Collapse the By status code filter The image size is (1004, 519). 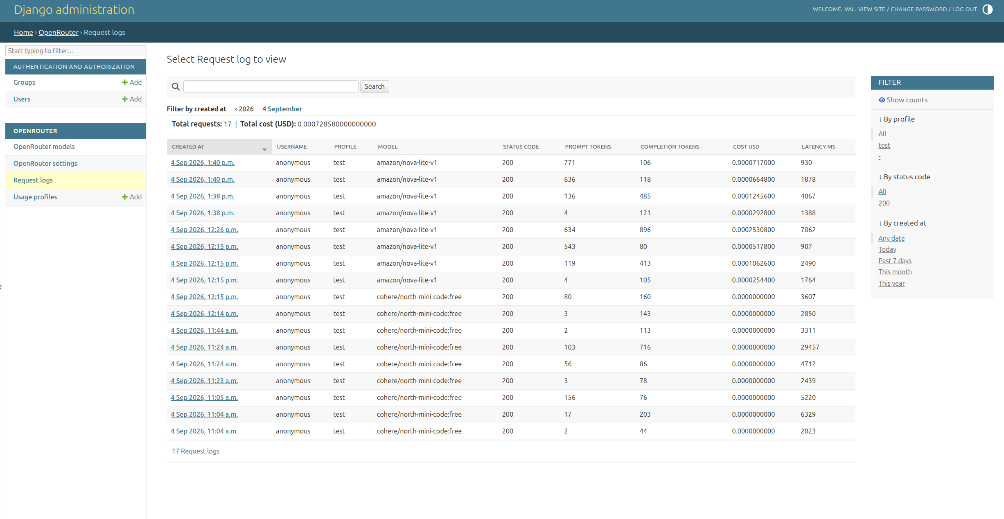(x=904, y=177)
